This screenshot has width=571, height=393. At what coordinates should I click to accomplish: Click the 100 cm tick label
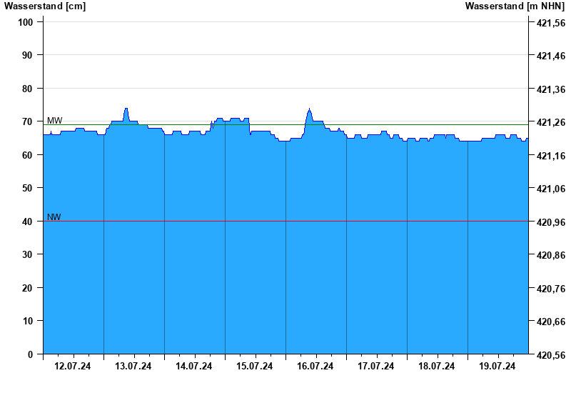click(26, 22)
